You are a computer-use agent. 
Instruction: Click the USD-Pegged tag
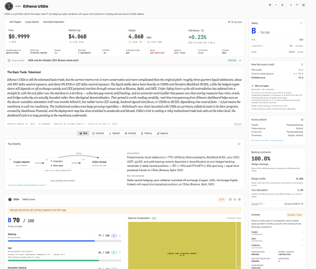15,22
